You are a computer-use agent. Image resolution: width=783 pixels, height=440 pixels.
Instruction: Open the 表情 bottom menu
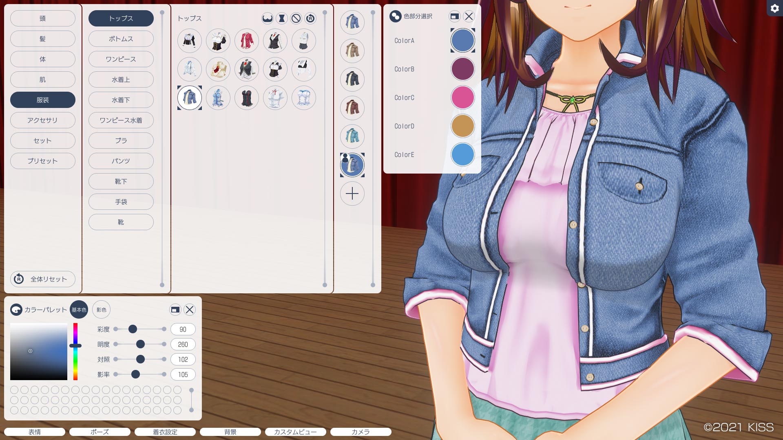pos(35,432)
